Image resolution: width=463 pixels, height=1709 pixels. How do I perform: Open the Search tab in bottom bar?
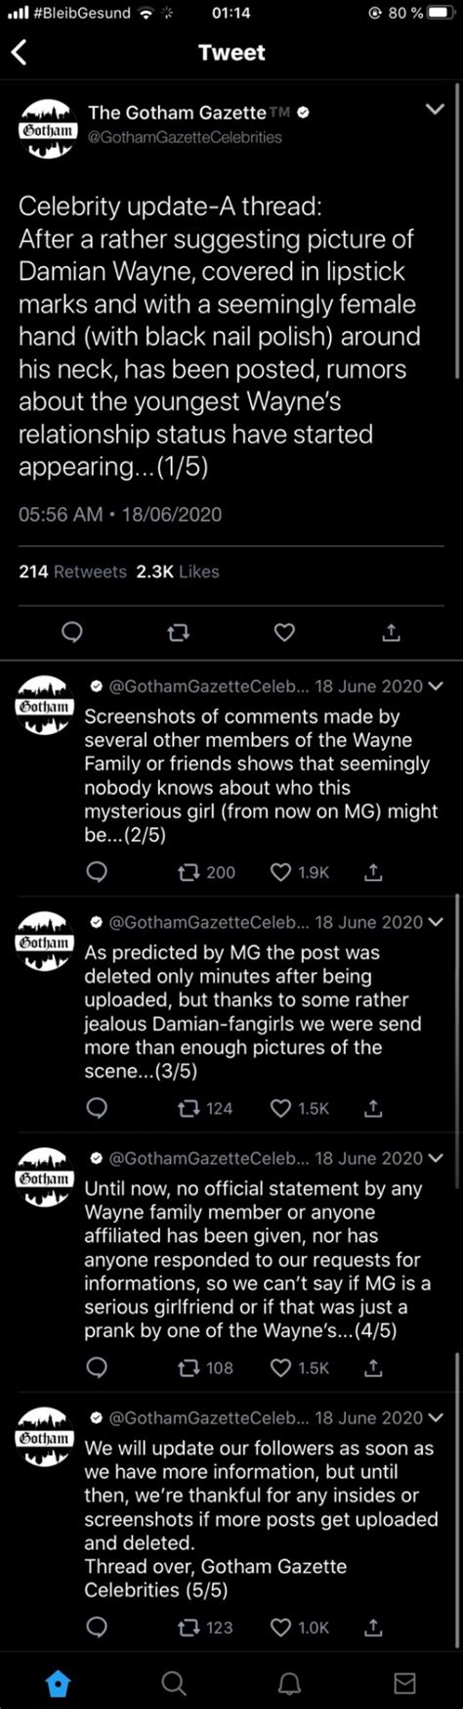(x=173, y=1683)
